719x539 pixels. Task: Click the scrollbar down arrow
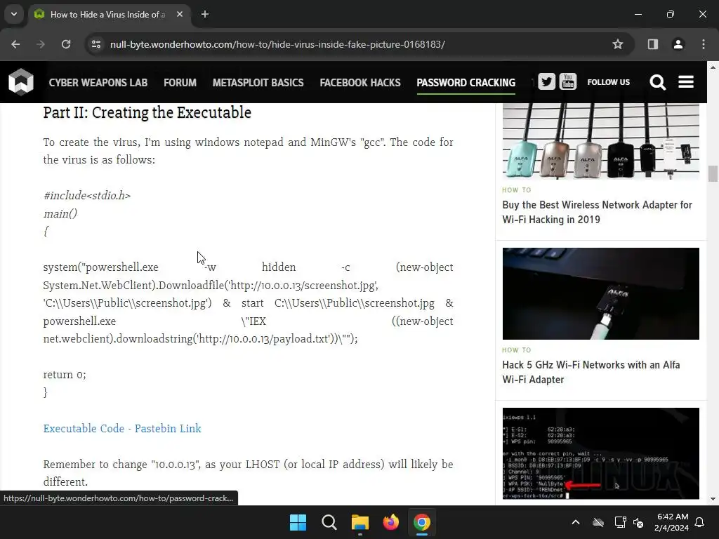coord(713,499)
